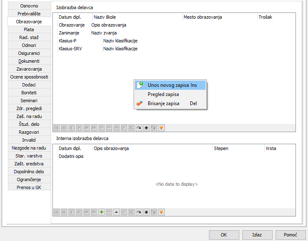The height and width of the screenshot is (241, 308).
Task: Click orange filter icon in lower toolbar
Action: pos(161,212)
